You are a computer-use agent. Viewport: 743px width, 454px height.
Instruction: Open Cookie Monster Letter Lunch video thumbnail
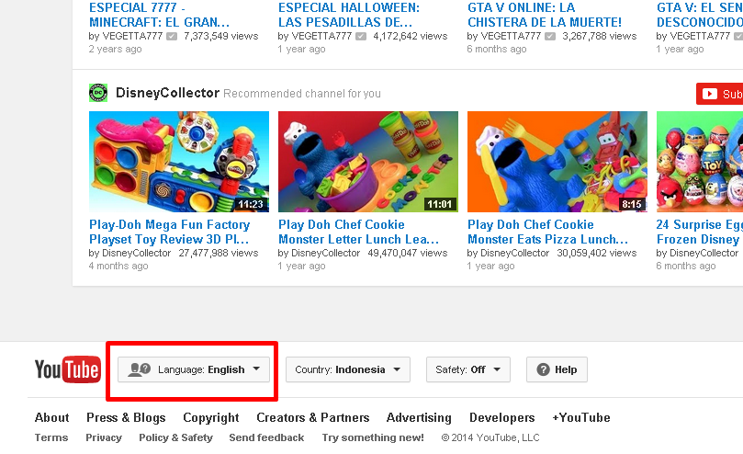pyautogui.click(x=368, y=162)
